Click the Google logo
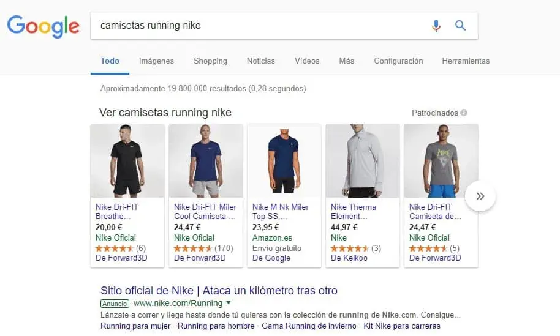This screenshot has height=336, width=560. point(44,26)
